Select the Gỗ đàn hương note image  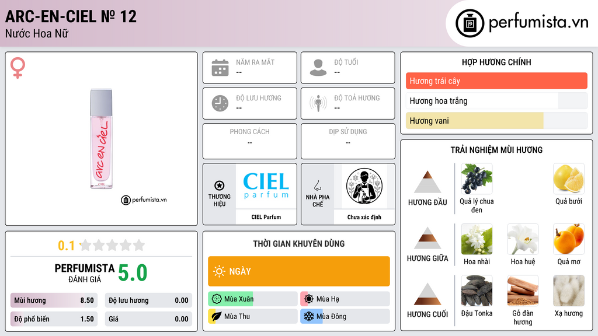(523, 290)
